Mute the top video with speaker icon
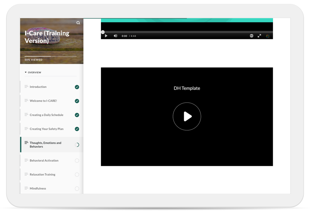This screenshot has height=213, width=310. point(116,36)
